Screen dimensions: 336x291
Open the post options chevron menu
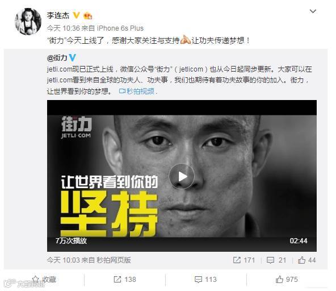(313, 11)
